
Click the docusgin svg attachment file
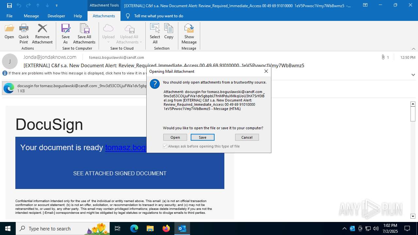[x=74, y=88]
